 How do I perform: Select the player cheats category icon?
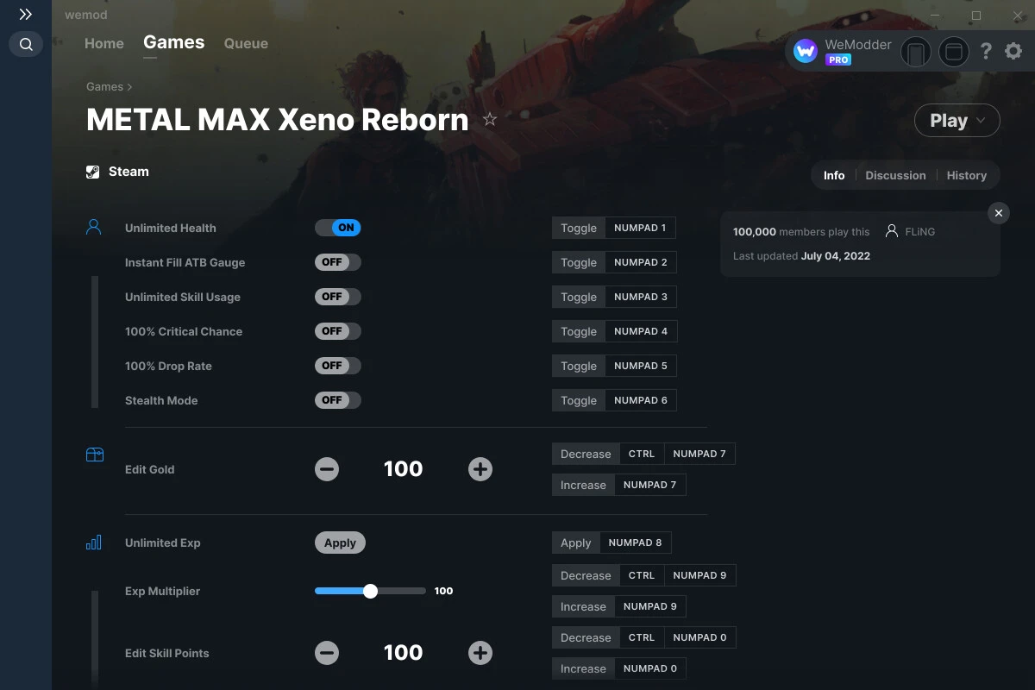[x=93, y=226]
